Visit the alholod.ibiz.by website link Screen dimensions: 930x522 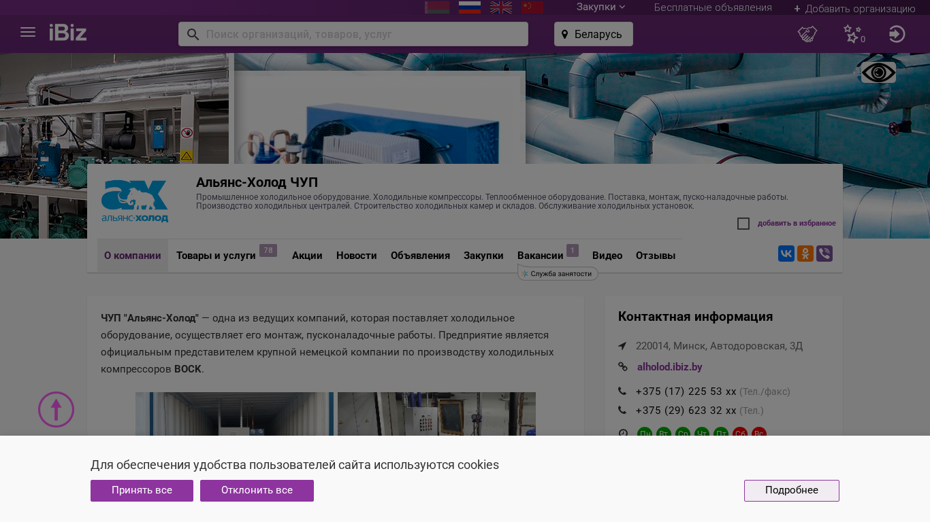click(x=670, y=367)
